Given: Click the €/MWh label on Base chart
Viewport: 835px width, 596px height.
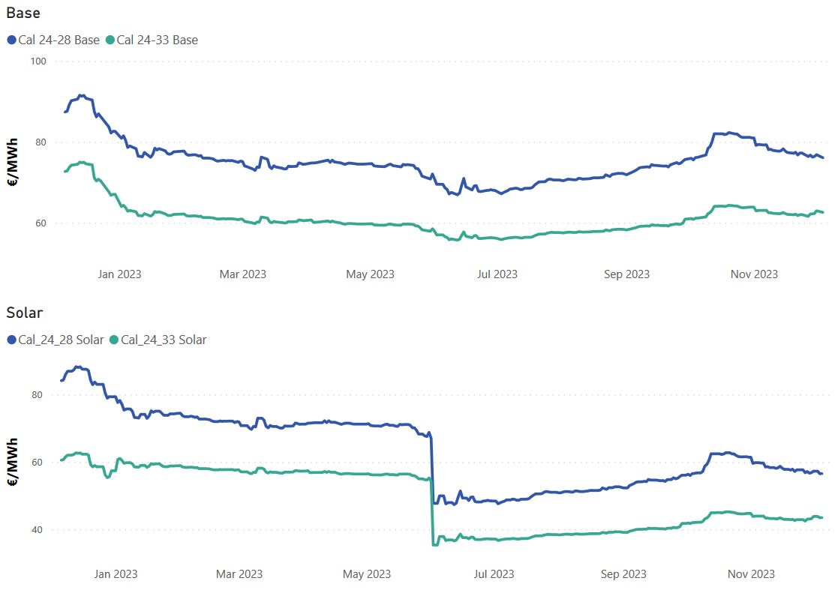Looking at the screenshot, I should tap(13, 162).
